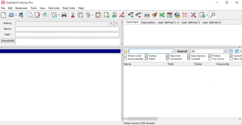
Task: Open the dropdown arrow beside the chain link icon
Action: pyautogui.click(x=93, y=15)
